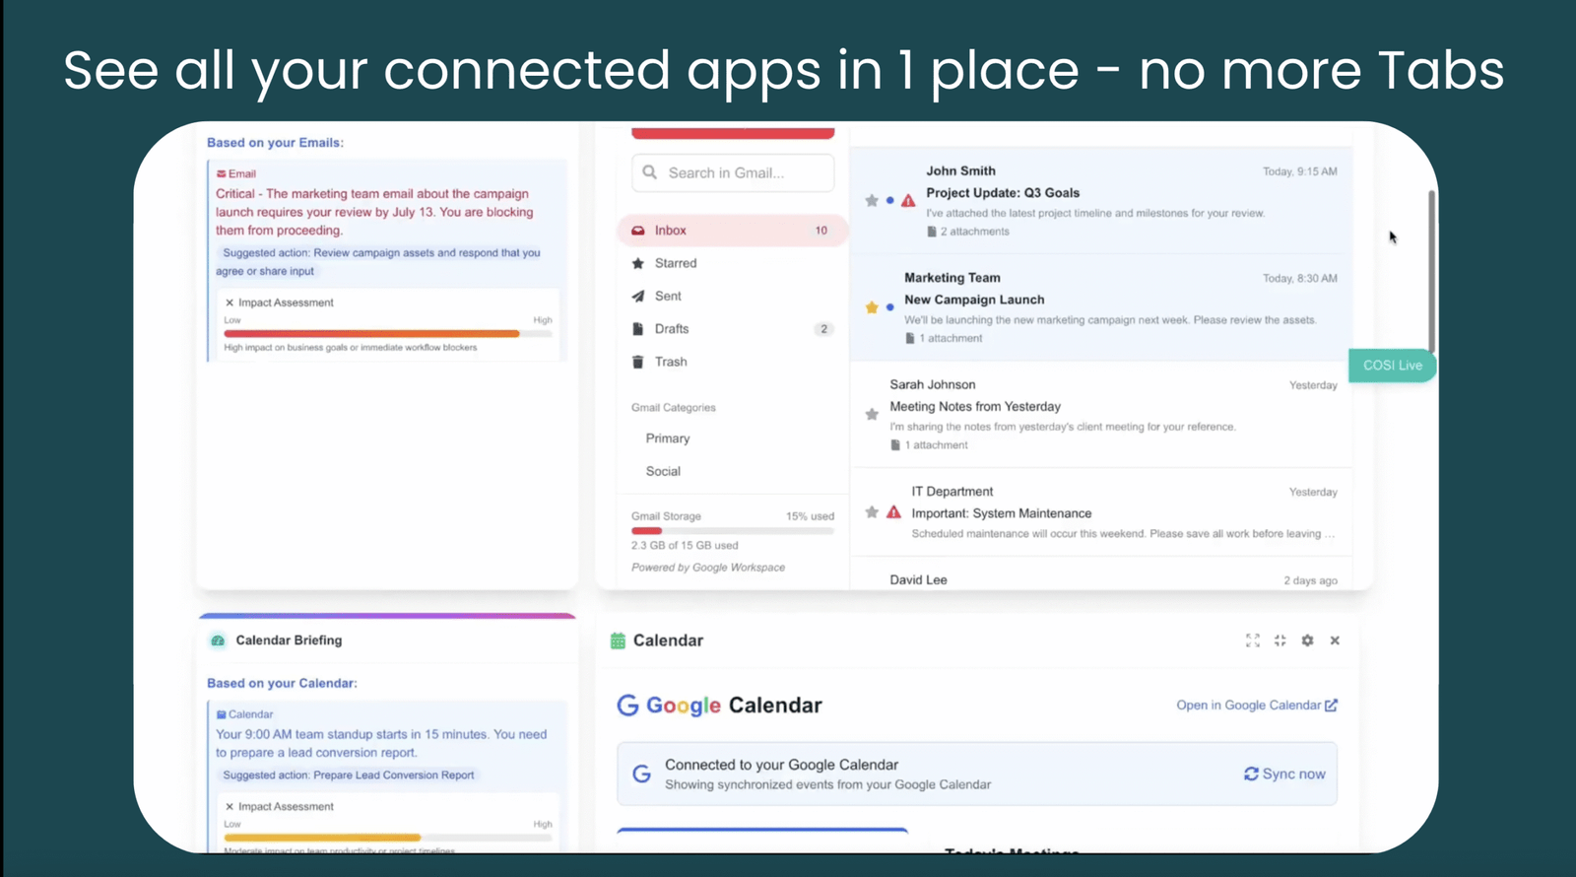The width and height of the screenshot is (1576, 877).
Task: Click the Trash bin icon
Action: 638,362
